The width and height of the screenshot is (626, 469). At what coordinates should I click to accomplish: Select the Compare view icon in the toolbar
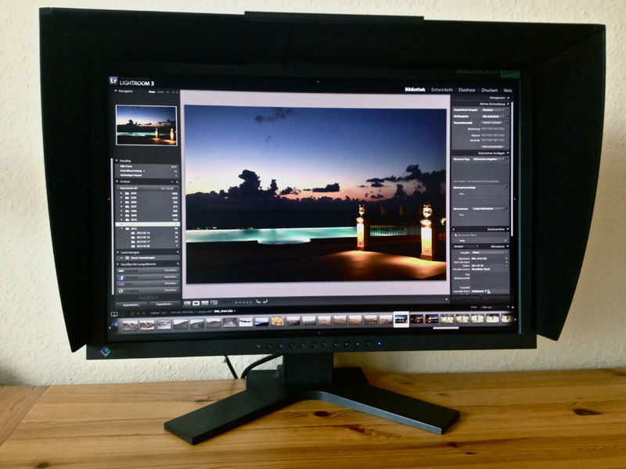(x=205, y=303)
